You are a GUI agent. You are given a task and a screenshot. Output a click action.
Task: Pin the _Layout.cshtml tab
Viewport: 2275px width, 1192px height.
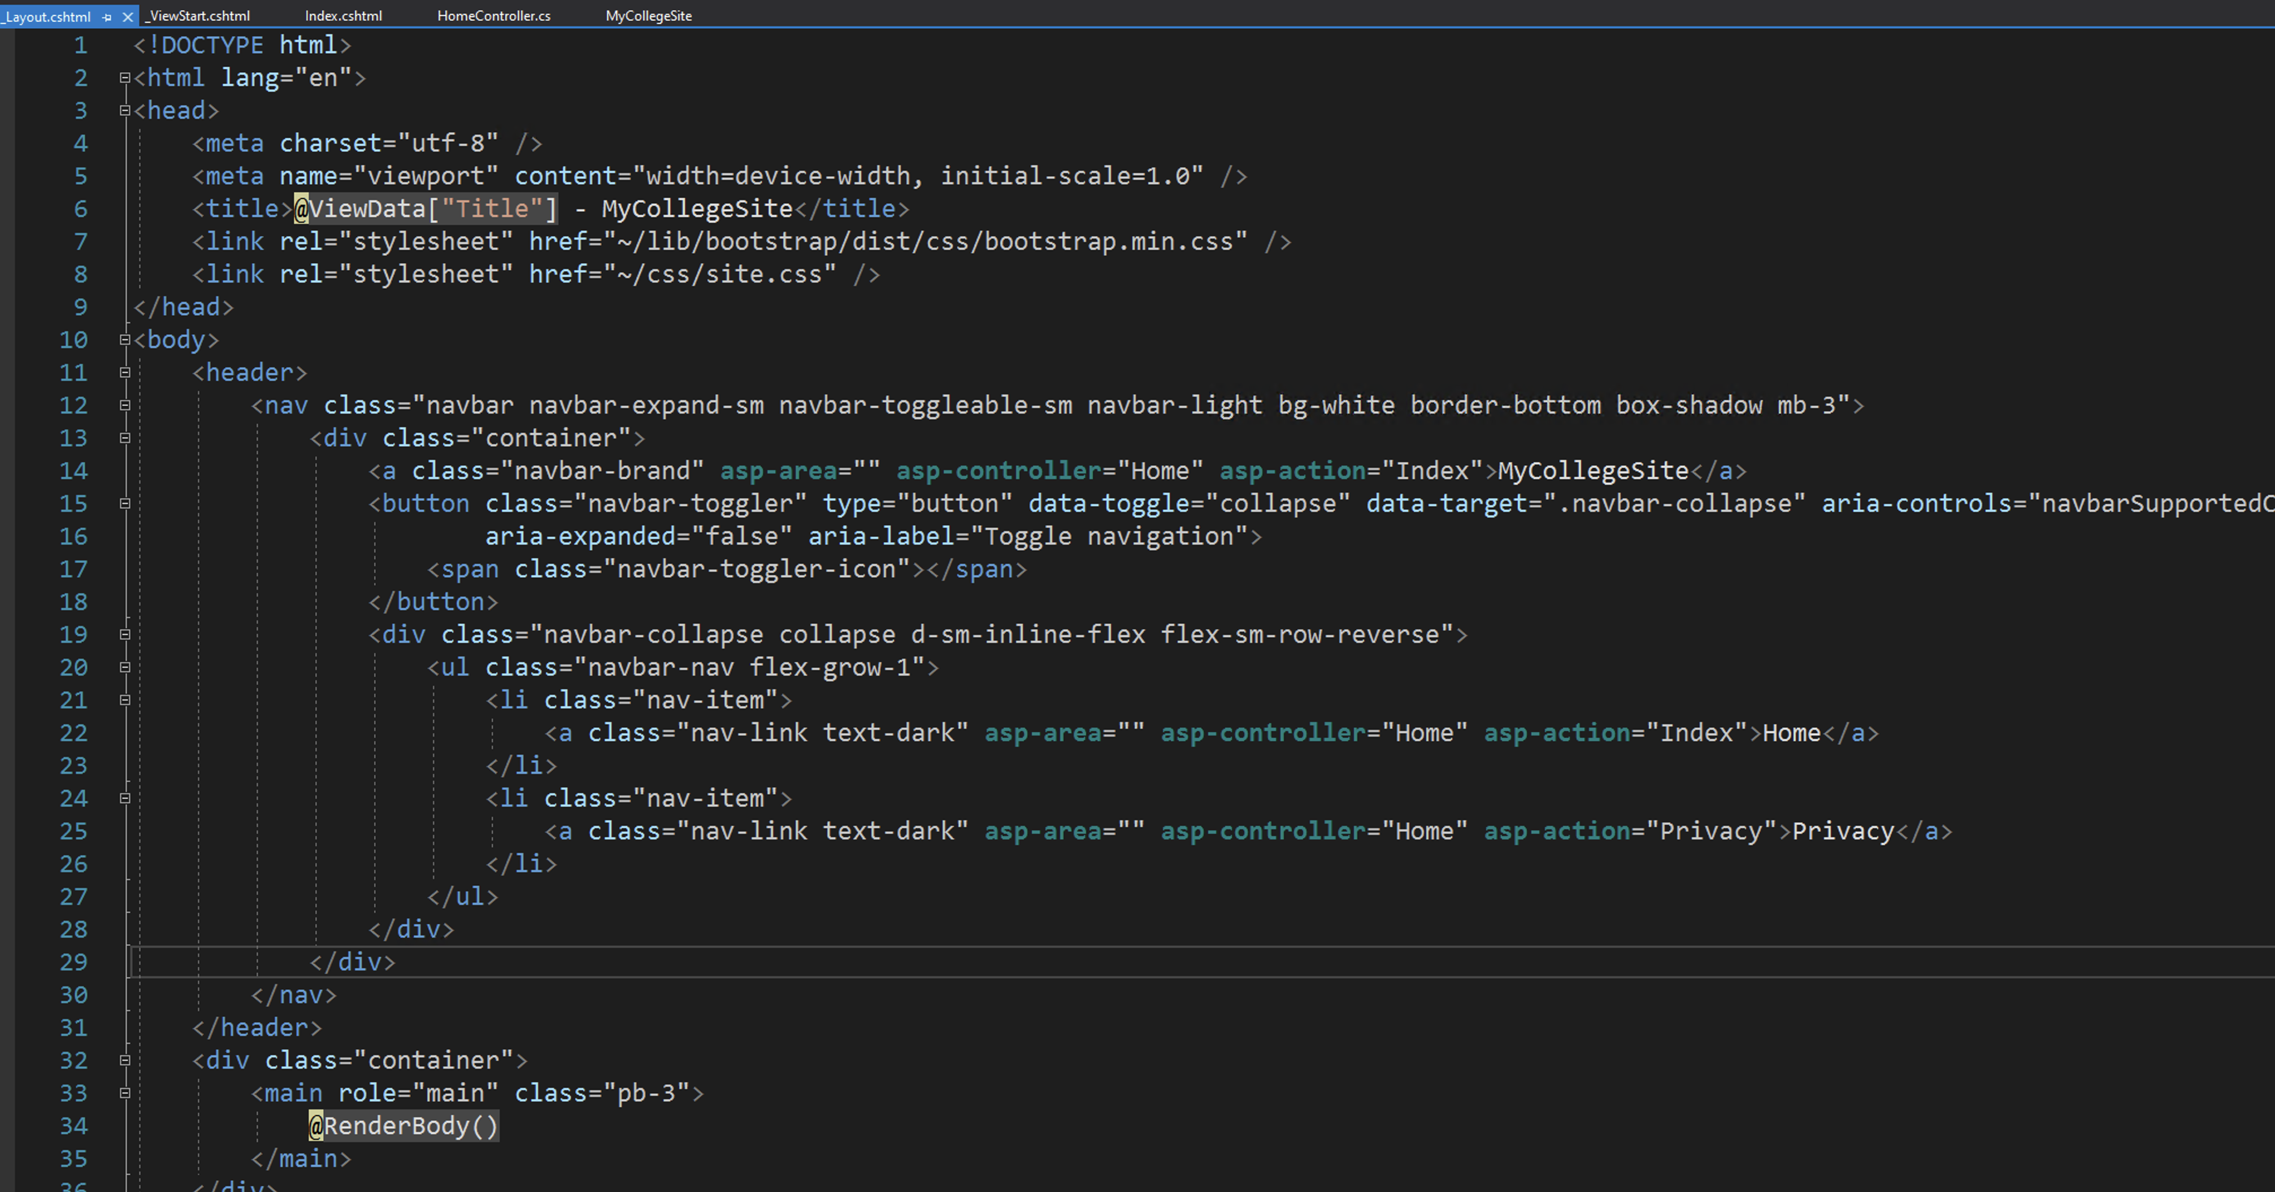tap(107, 17)
